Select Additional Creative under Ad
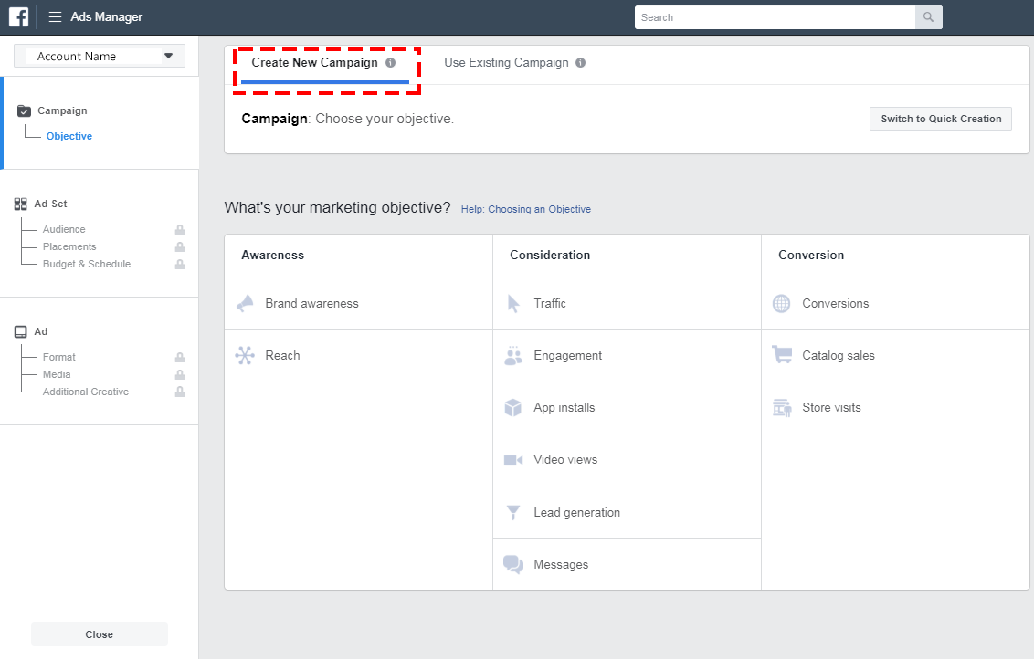This screenshot has width=1034, height=659. coord(86,392)
